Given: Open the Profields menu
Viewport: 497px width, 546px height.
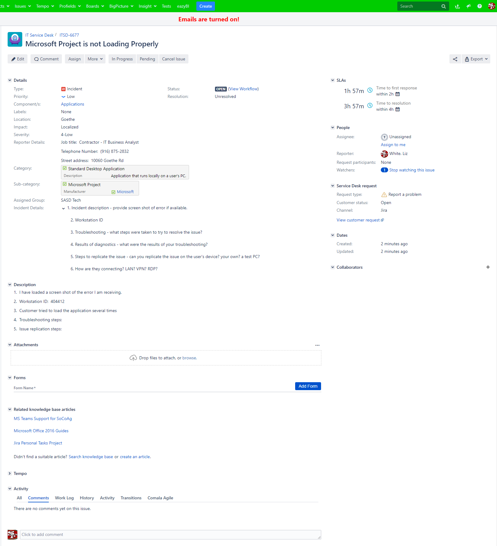Looking at the screenshot, I should [x=70, y=6].
